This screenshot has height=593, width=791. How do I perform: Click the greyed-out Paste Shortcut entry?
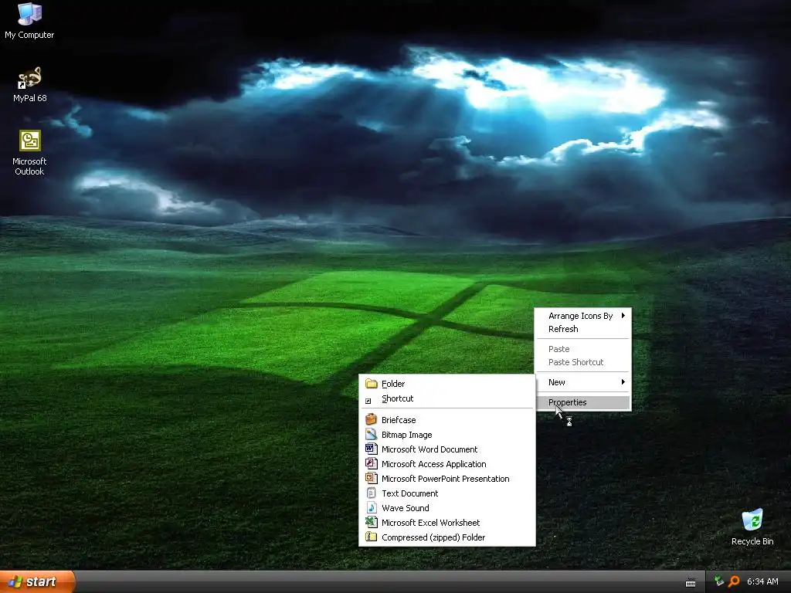pos(583,362)
